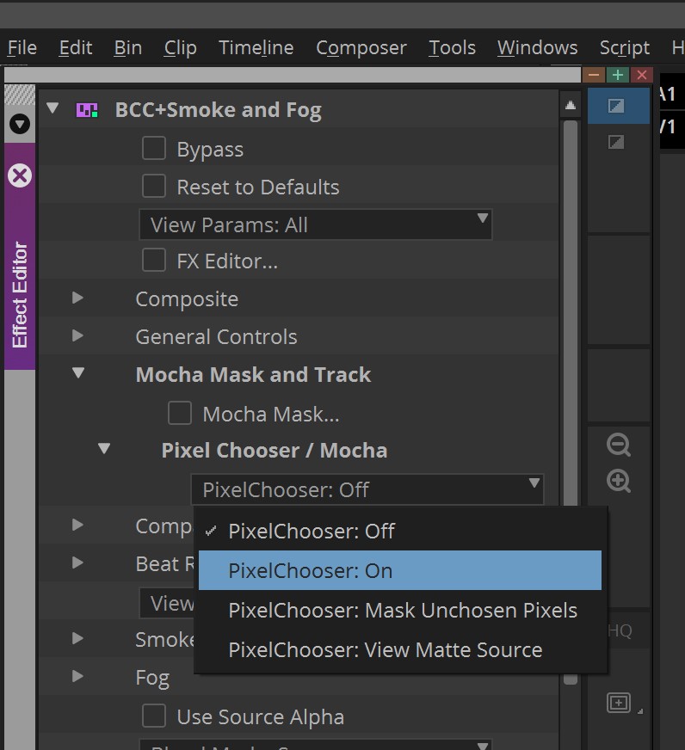This screenshot has width=685, height=750.
Task: Click the Effect Editor vertical tab
Action: 20,295
